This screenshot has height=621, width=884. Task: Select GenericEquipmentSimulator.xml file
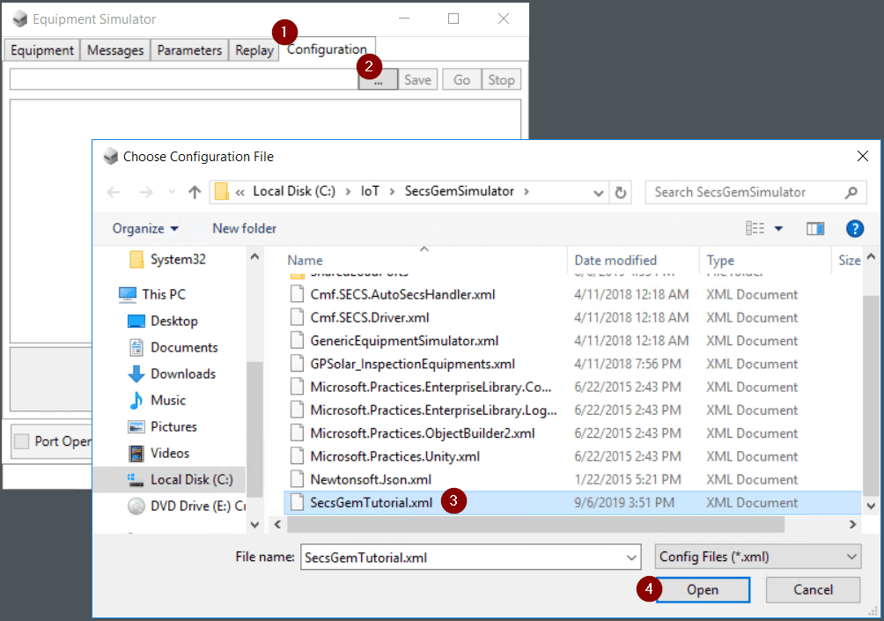click(404, 341)
